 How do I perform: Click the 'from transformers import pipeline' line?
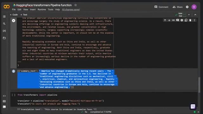(37, 95)
